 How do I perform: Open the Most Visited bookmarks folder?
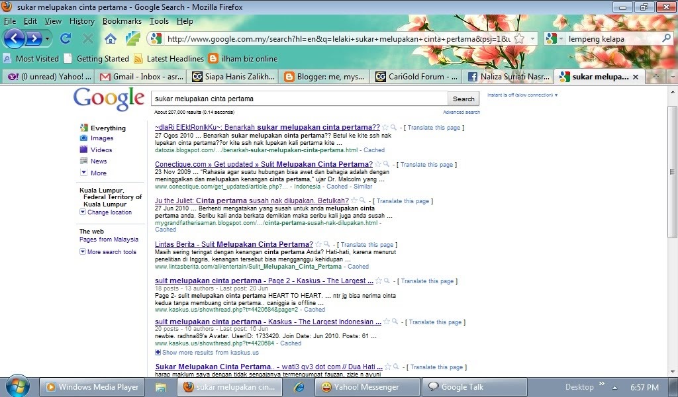tap(30, 59)
